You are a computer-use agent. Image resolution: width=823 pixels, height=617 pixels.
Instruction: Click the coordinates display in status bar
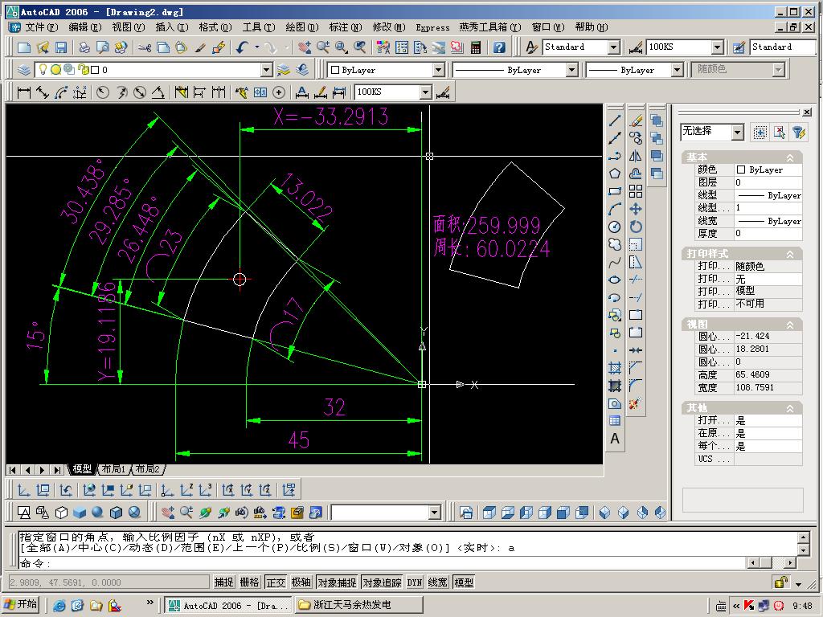pyautogui.click(x=109, y=582)
